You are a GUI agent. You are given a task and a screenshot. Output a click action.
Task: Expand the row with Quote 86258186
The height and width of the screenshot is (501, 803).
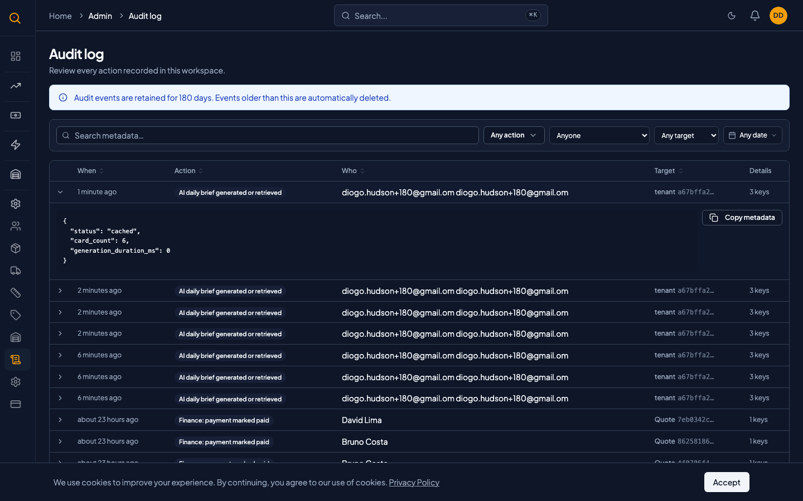pyautogui.click(x=60, y=441)
